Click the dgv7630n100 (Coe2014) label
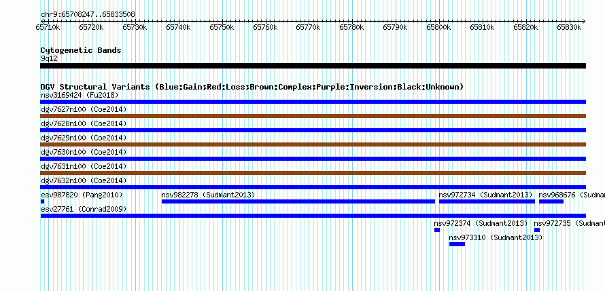 [x=84, y=152]
